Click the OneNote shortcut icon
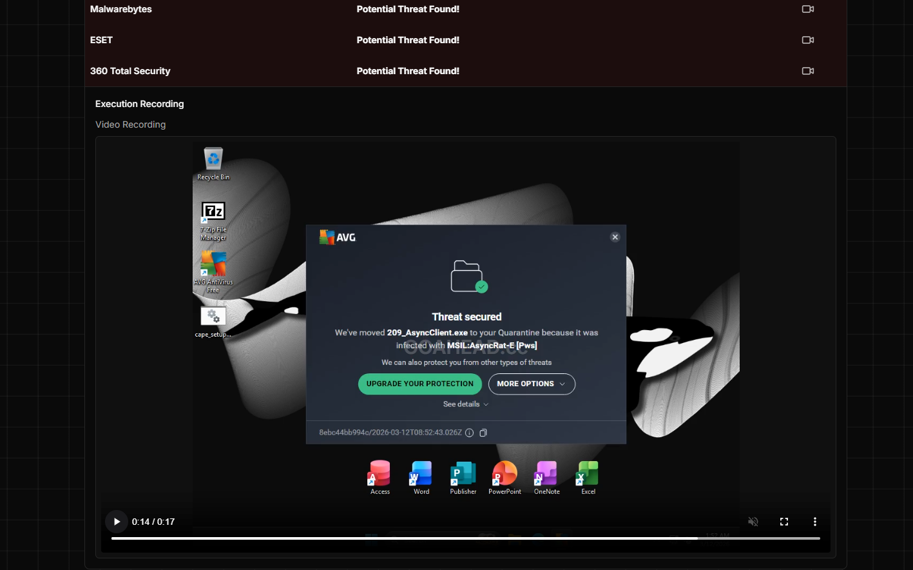913x570 pixels. 546,478
